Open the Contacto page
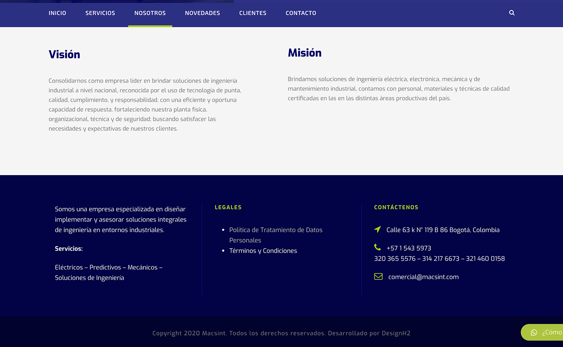 tap(301, 13)
